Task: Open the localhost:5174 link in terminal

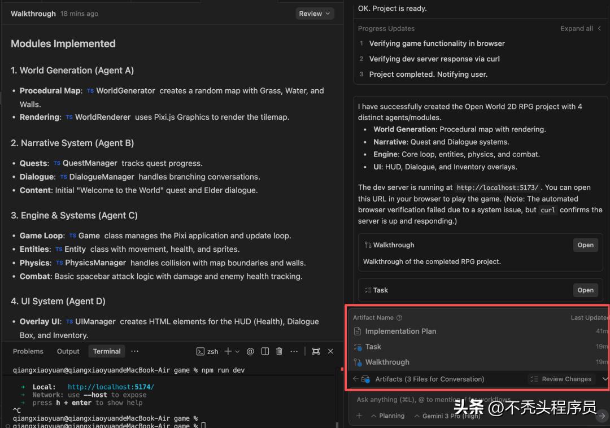Action: click(111, 387)
